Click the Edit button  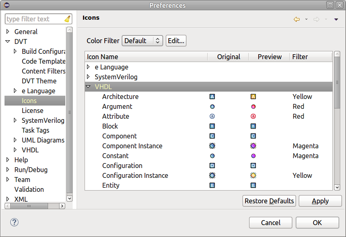tap(176, 41)
